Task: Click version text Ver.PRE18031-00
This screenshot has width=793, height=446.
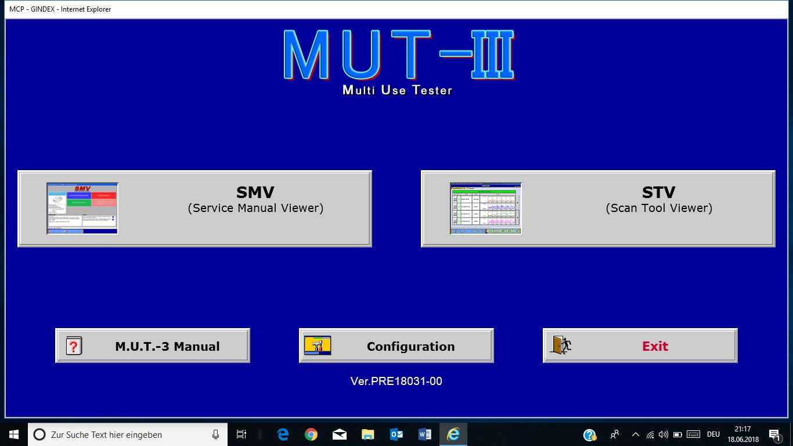Action: pos(396,382)
